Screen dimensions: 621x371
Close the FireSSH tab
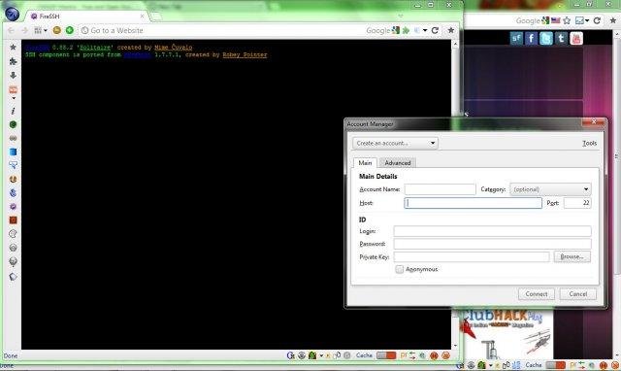[x=143, y=17]
